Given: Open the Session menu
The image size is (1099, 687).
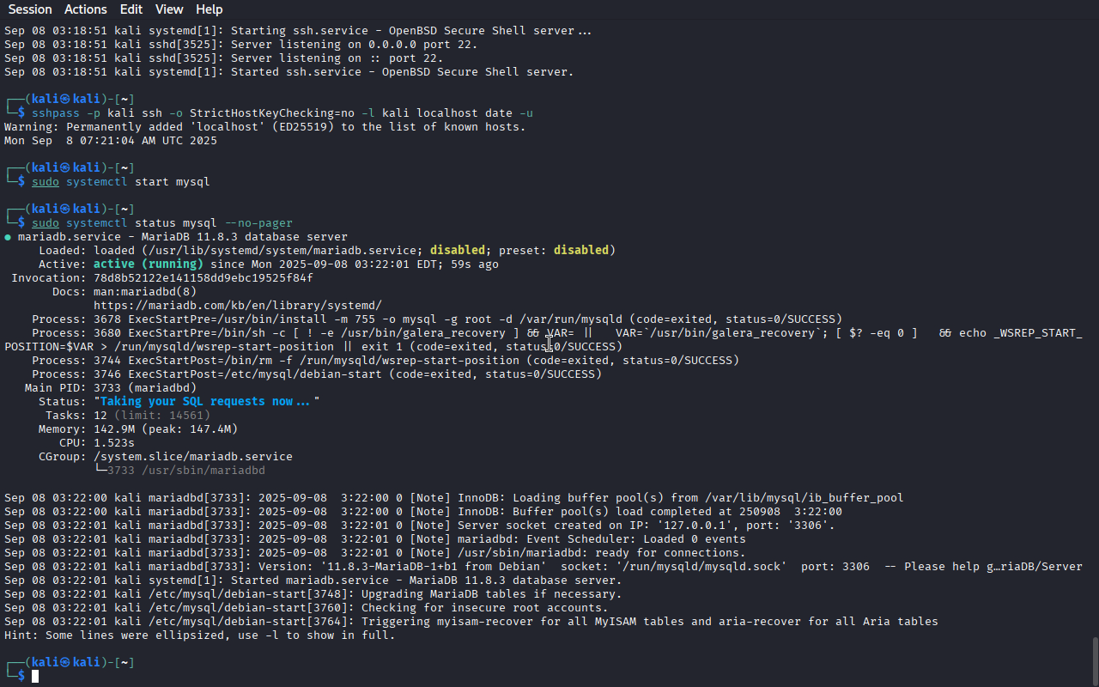Looking at the screenshot, I should [30, 9].
